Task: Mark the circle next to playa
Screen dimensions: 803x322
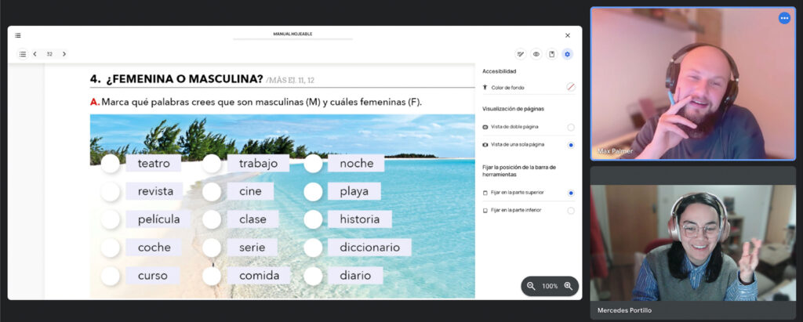Action: pyautogui.click(x=313, y=191)
